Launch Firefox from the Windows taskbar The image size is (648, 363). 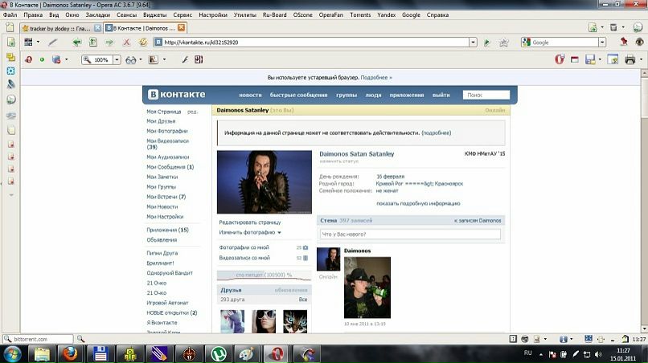[71, 353]
